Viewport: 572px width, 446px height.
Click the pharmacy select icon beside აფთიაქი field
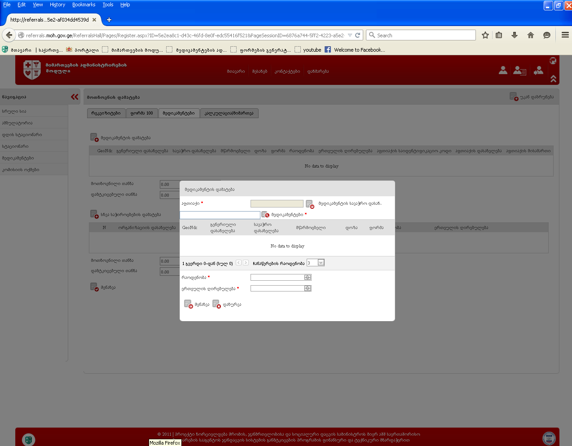pos(310,204)
